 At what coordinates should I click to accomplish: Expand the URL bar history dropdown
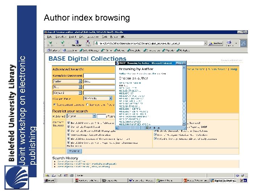coord(205,43)
